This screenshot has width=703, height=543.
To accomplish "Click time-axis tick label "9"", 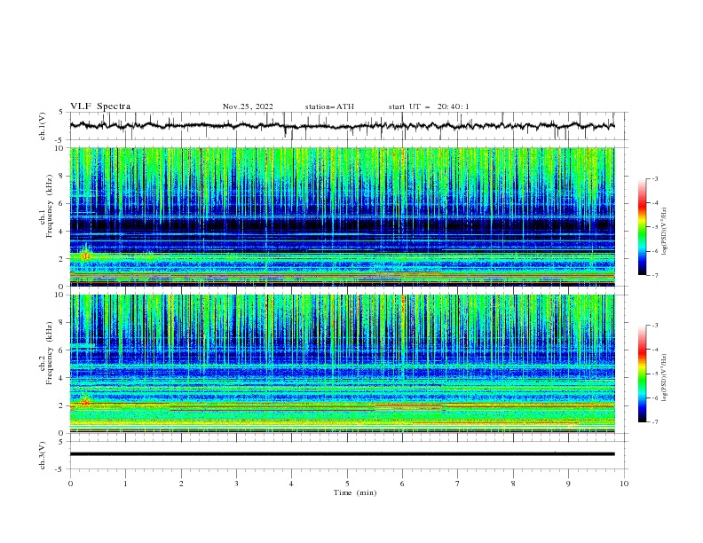I will [568, 484].
